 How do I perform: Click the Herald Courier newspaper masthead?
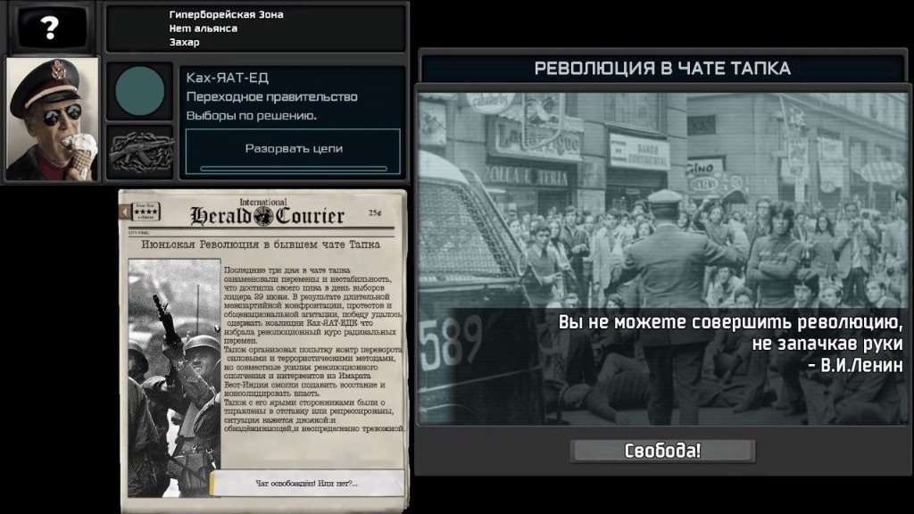click(x=267, y=213)
